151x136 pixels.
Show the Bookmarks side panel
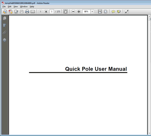click(x=5, y=25)
